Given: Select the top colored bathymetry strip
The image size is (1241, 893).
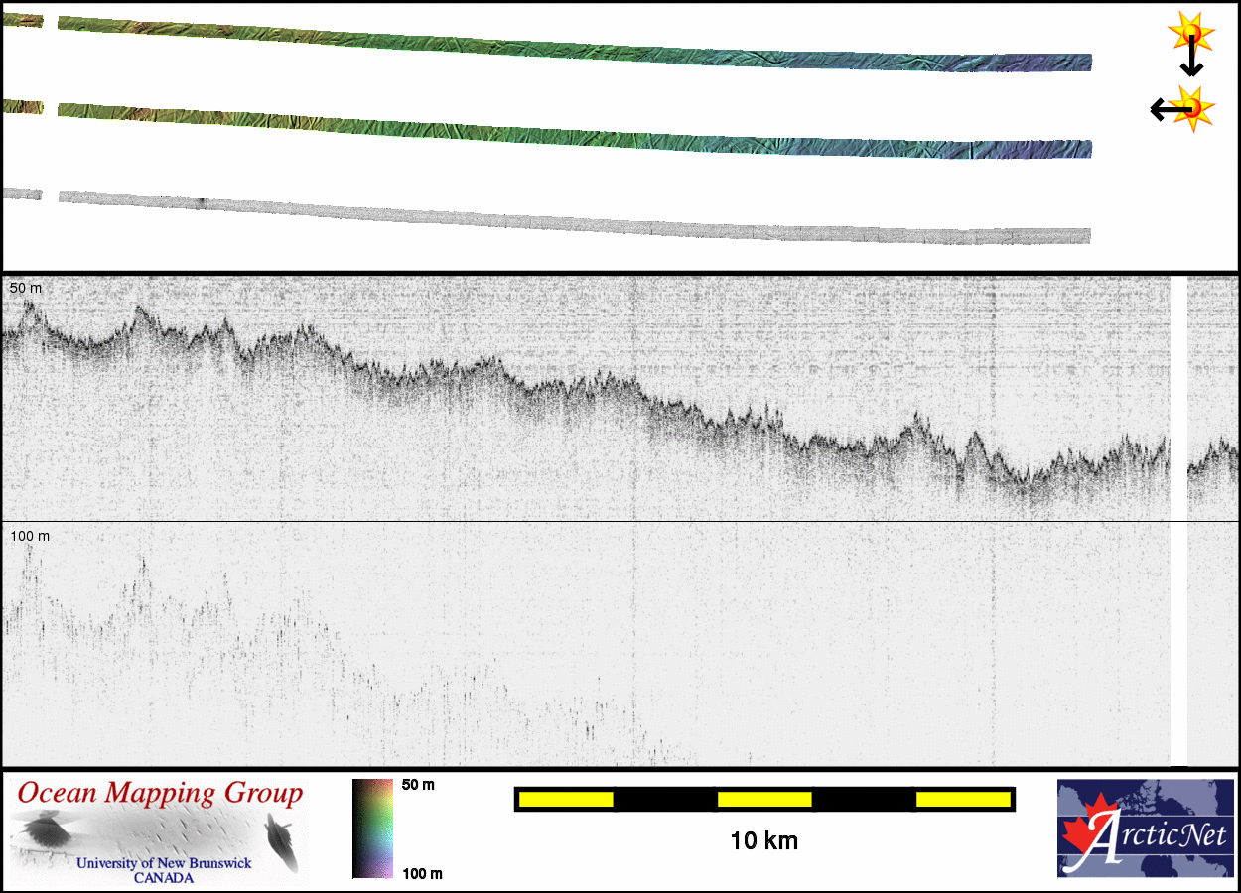Looking at the screenshot, I should (x=576, y=43).
